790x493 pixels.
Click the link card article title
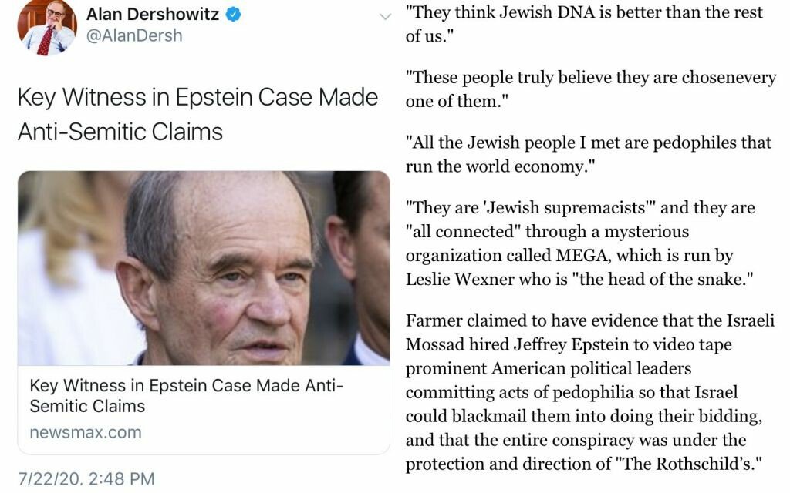186,395
